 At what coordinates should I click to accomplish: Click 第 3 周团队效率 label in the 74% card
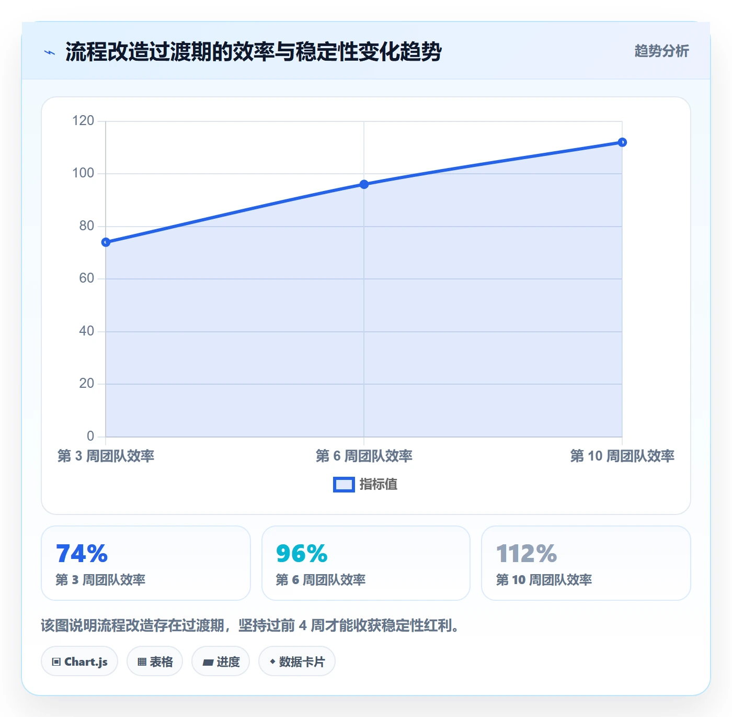pyautogui.click(x=100, y=580)
